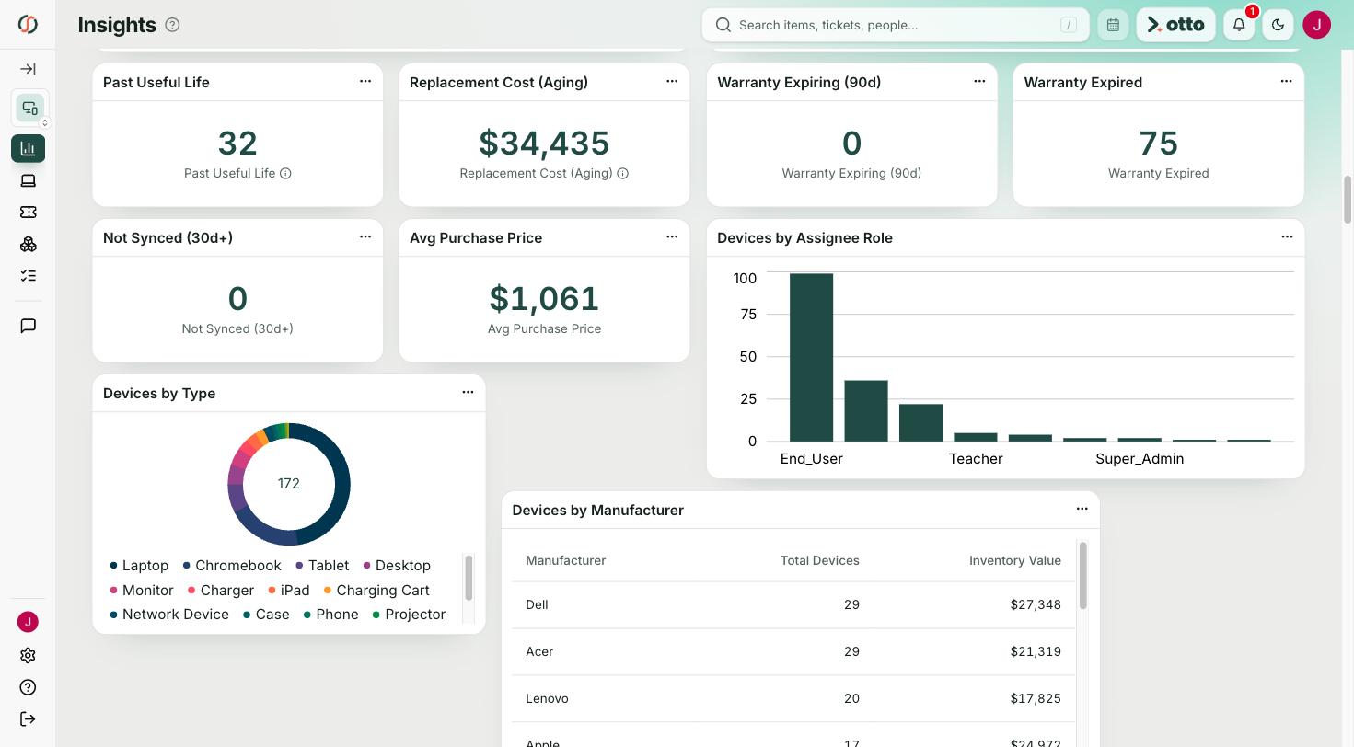Open Devices by Assignee Role options menu
Image resolution: width=1354 pixels, height=747 pixels.
pyautogui.click(x=1287, y=236)
